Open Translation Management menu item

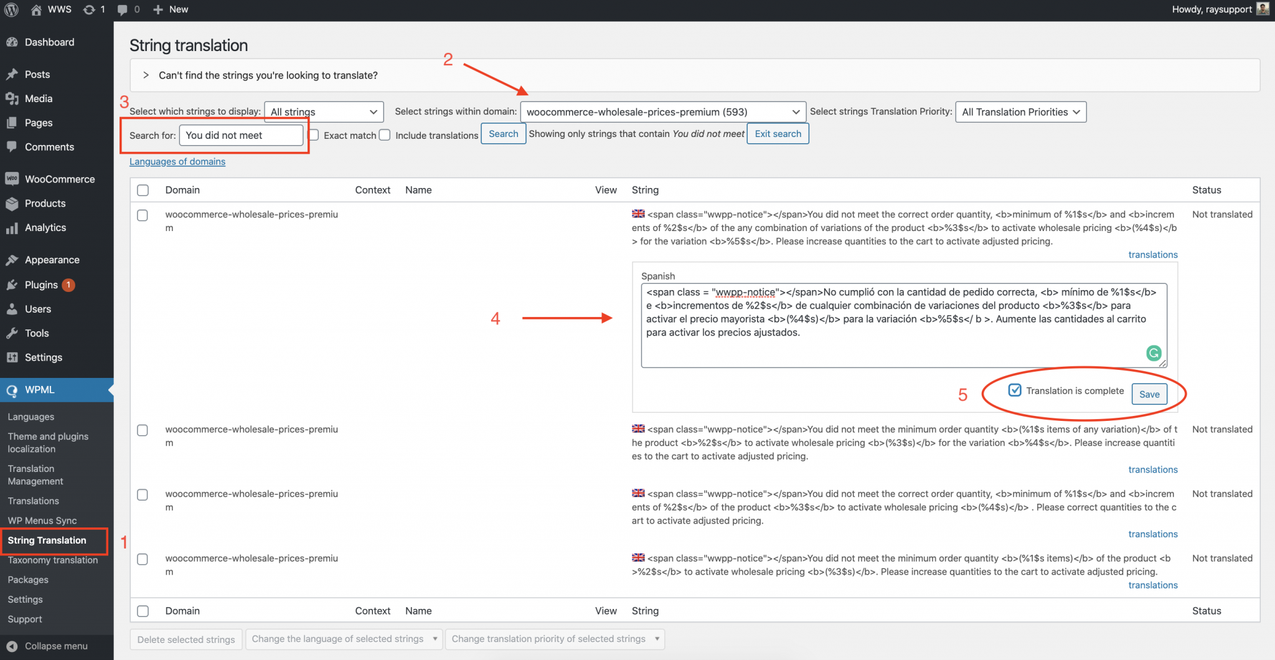(x=35, y=474)
